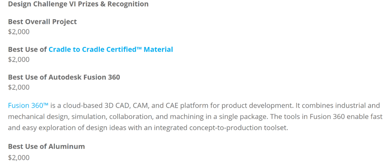Select the Best Overall Project heading
The image size is (392, 165).
pyautogui.click(x=42, y=22)
